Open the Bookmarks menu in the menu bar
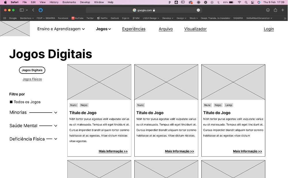The height and width of the screenshot is (178, 288). [x=69, y=2]
